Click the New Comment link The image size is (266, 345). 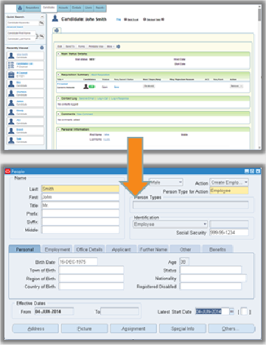(85, 114)
